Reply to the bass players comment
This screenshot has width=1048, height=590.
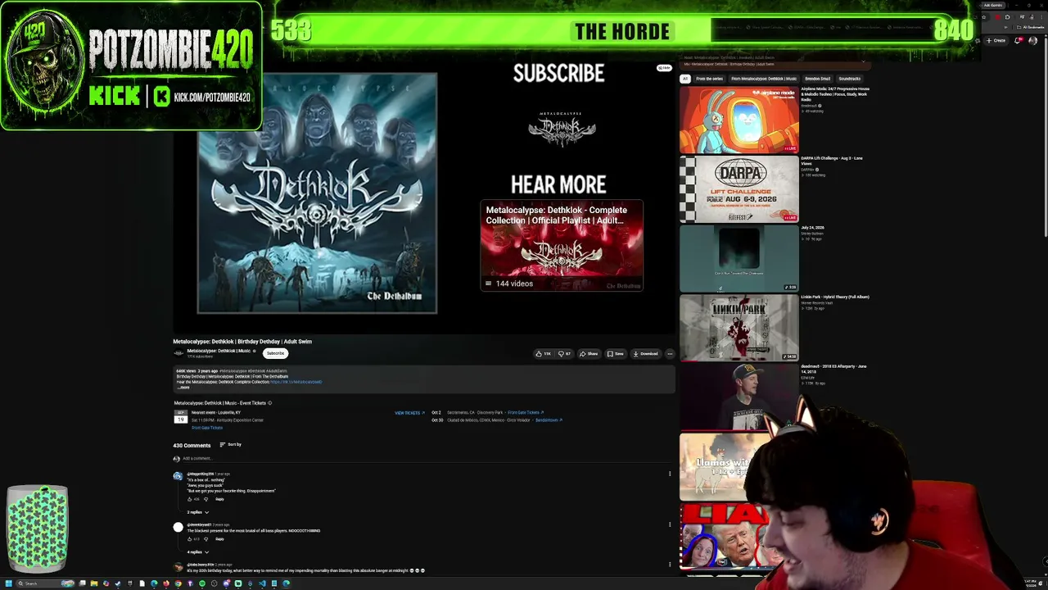tap(219, 539)
